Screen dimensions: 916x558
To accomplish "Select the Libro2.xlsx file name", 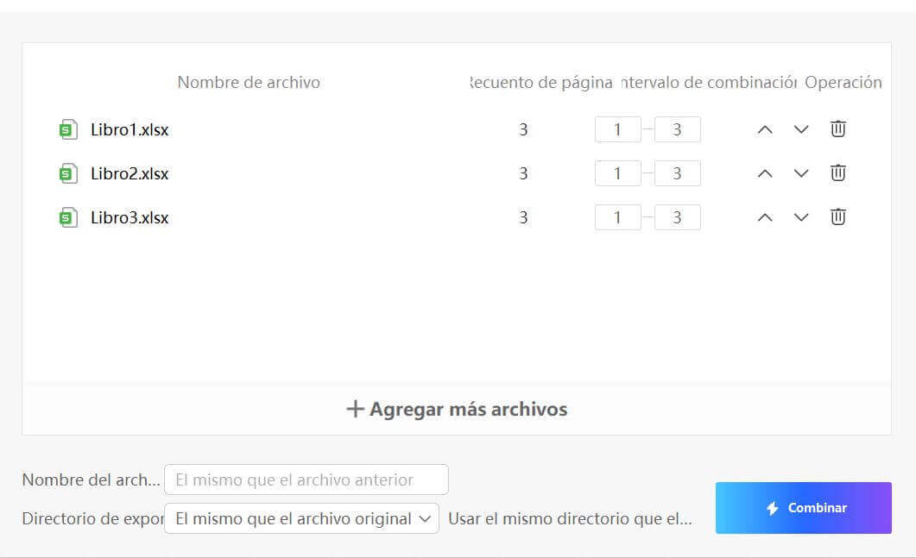I will click(130, 173).
